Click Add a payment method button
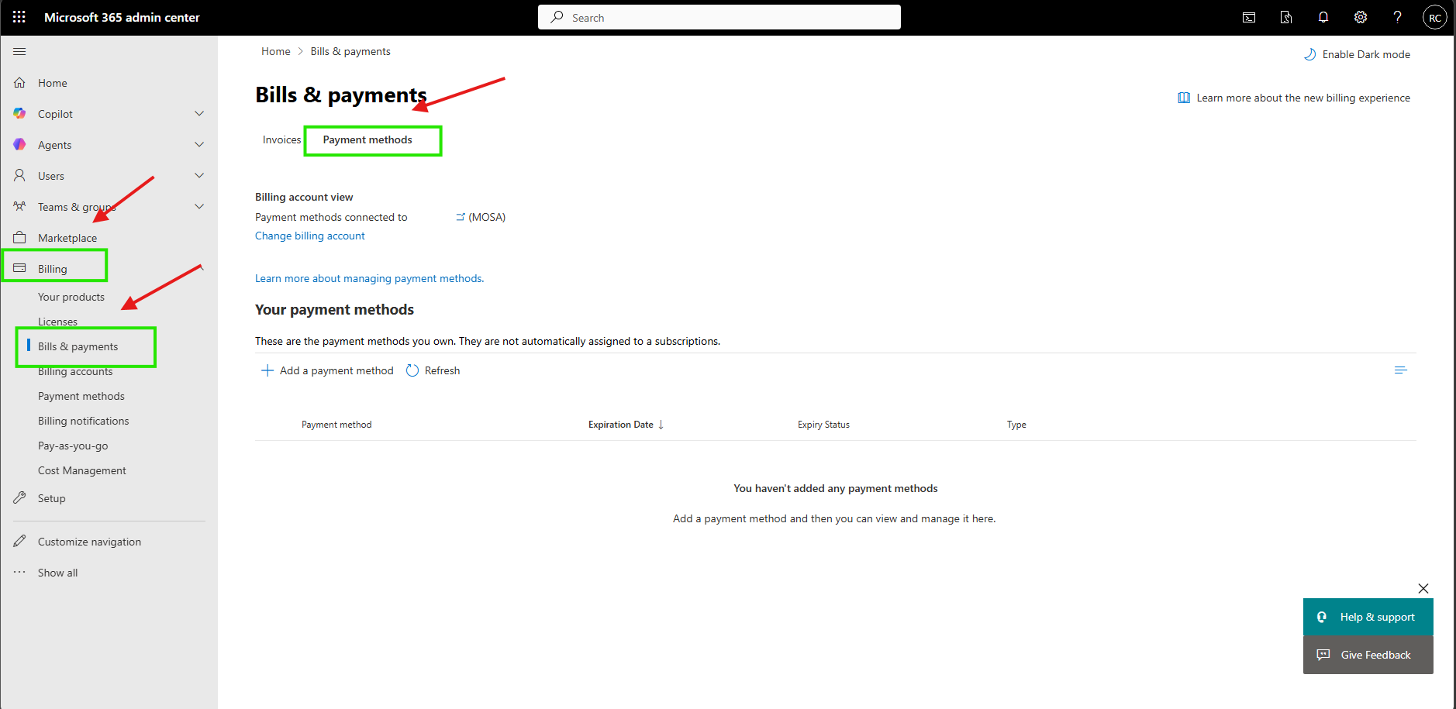This screenshot has width=1456, height=709. point(327,370)
